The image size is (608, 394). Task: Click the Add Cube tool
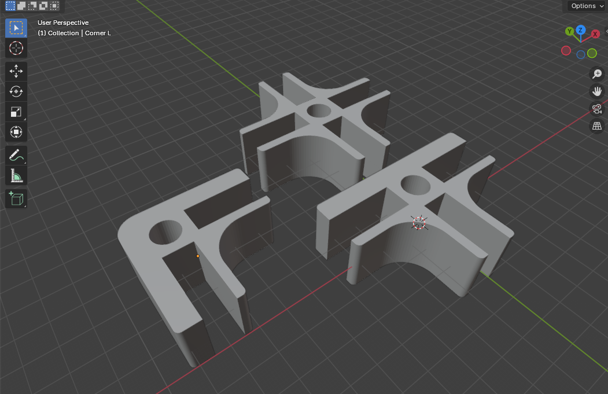[16, 198]
